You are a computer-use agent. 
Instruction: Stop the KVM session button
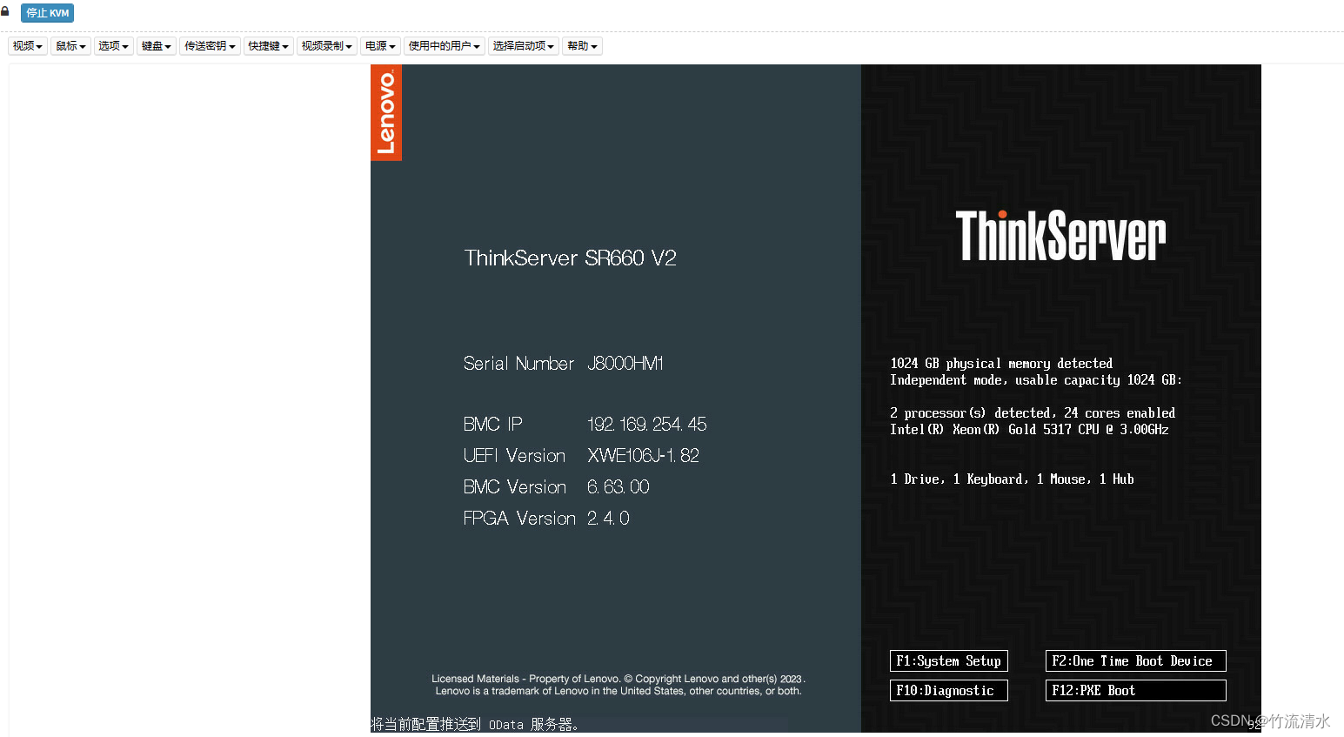(x=47, y=13)
